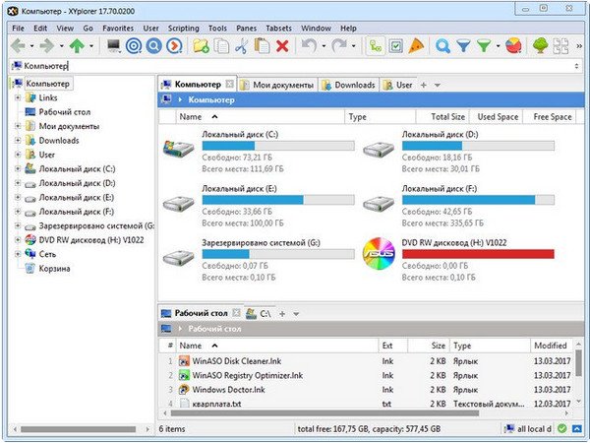Select Windows Doctor.lnk file row
Viewport: 590px width, 443px height.
point(367,390)
